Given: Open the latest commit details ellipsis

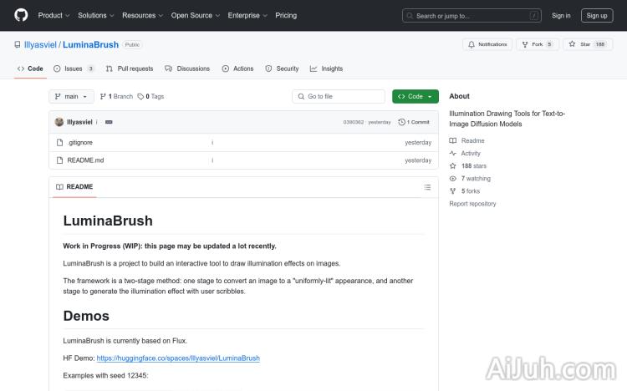Looking at the screenshot, I should click(x=109, y=122).
